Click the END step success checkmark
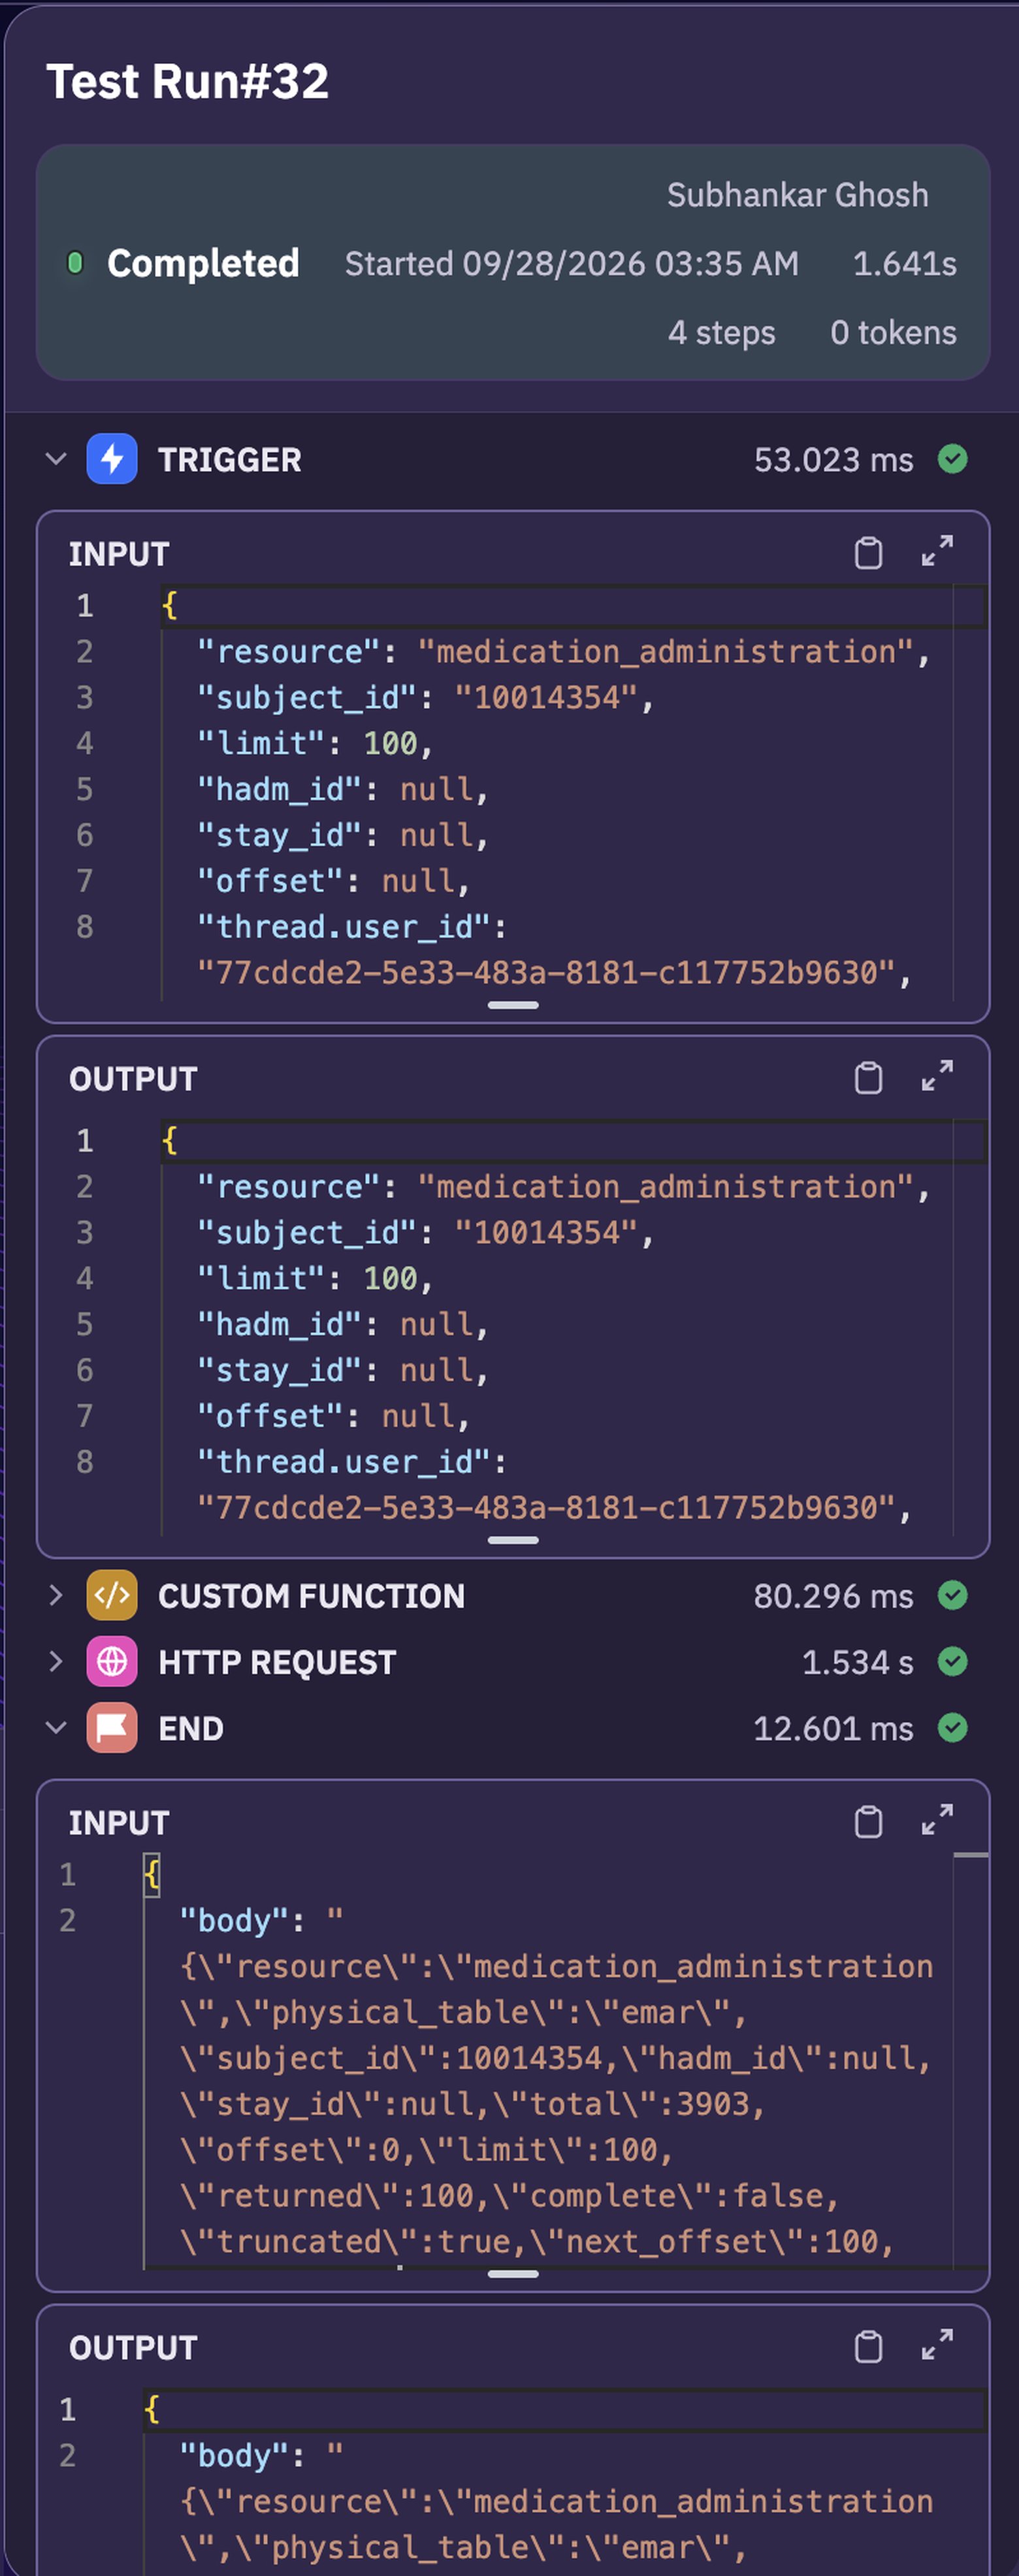 [953, 1727]
